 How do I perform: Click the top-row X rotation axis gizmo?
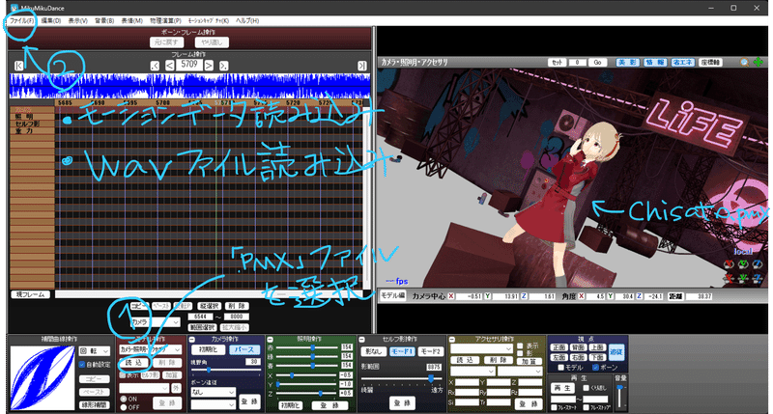pyautogui.click(x=729, y=264)
